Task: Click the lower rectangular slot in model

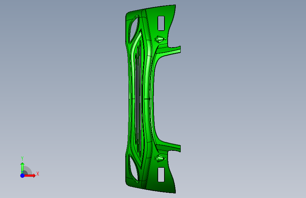Action: point(161,175)
